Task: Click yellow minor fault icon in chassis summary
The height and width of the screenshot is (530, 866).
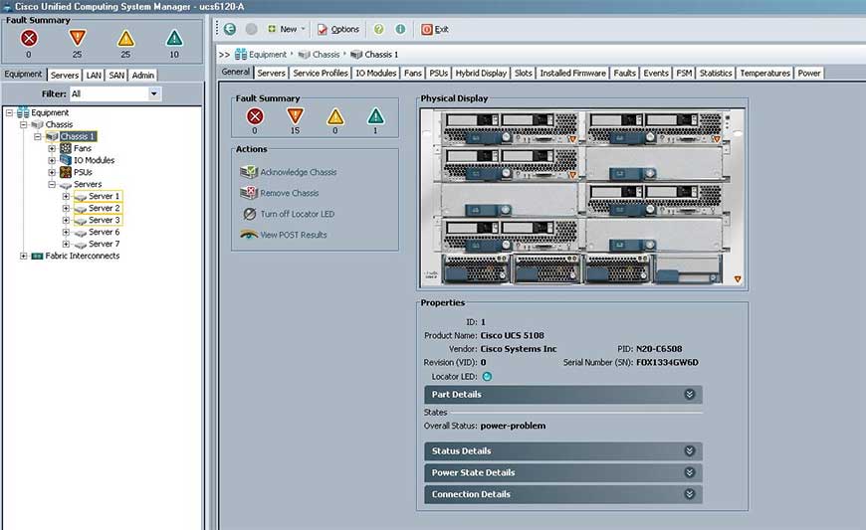Action: click(x=335, y=116)
